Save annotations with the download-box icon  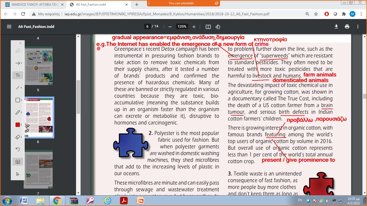tap(17, 162)
